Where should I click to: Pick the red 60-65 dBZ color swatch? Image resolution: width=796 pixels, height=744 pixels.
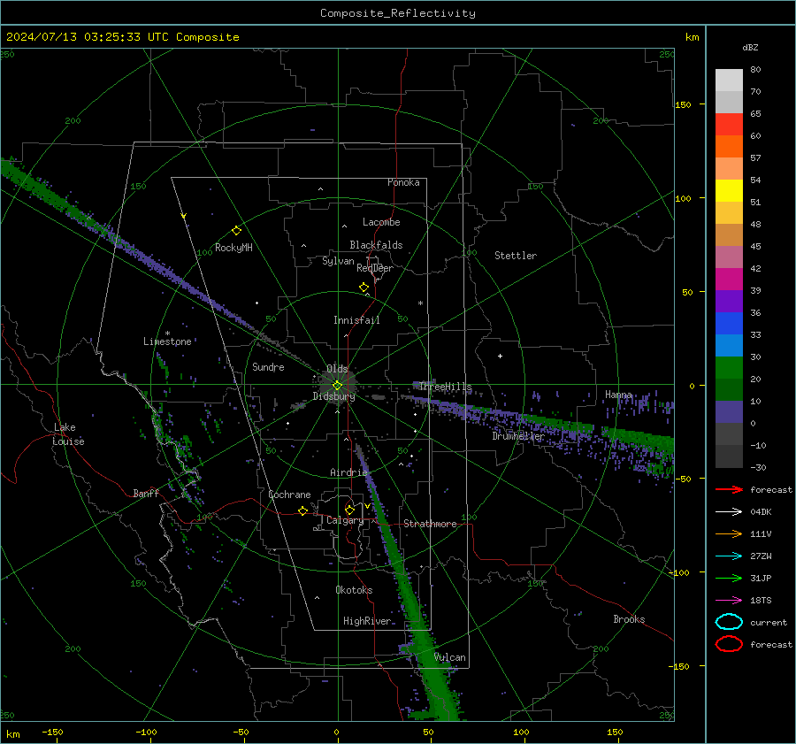729,125
